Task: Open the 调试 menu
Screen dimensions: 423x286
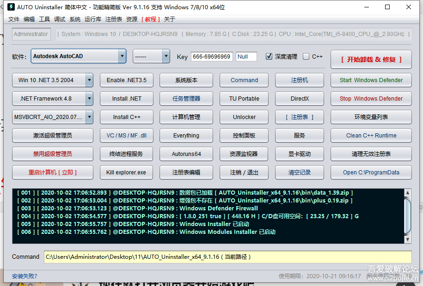Action: pos(60,19)
